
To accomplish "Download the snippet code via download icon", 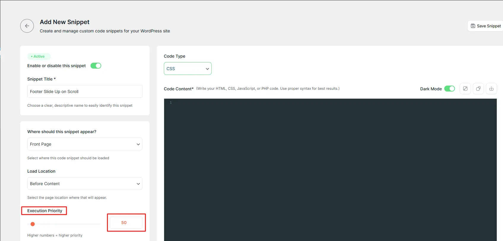I will tap(491, 89).
